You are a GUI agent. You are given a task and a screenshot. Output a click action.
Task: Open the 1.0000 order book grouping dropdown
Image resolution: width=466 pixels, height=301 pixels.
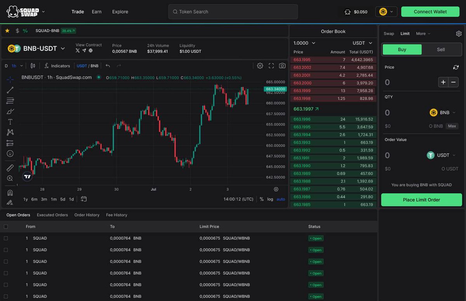(x=304, y=43)
